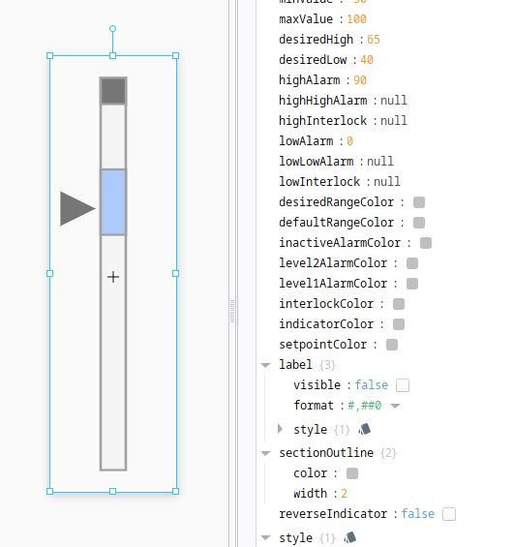Click the dark gray high alarm section
The image size is (513, 547).
113,91
